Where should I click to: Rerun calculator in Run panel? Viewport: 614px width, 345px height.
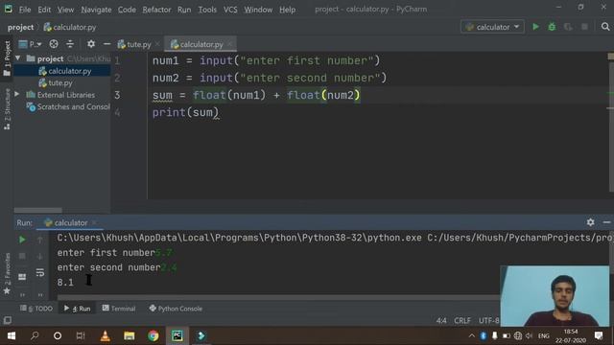(x=22, y=240)
